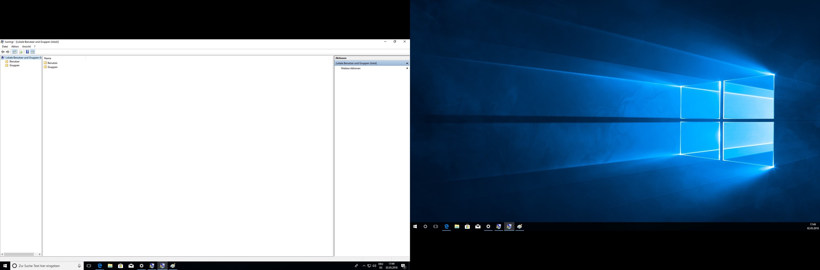820x270 pixels.
Task: Click the microphone icon in the search box
Action: point(79,266)
